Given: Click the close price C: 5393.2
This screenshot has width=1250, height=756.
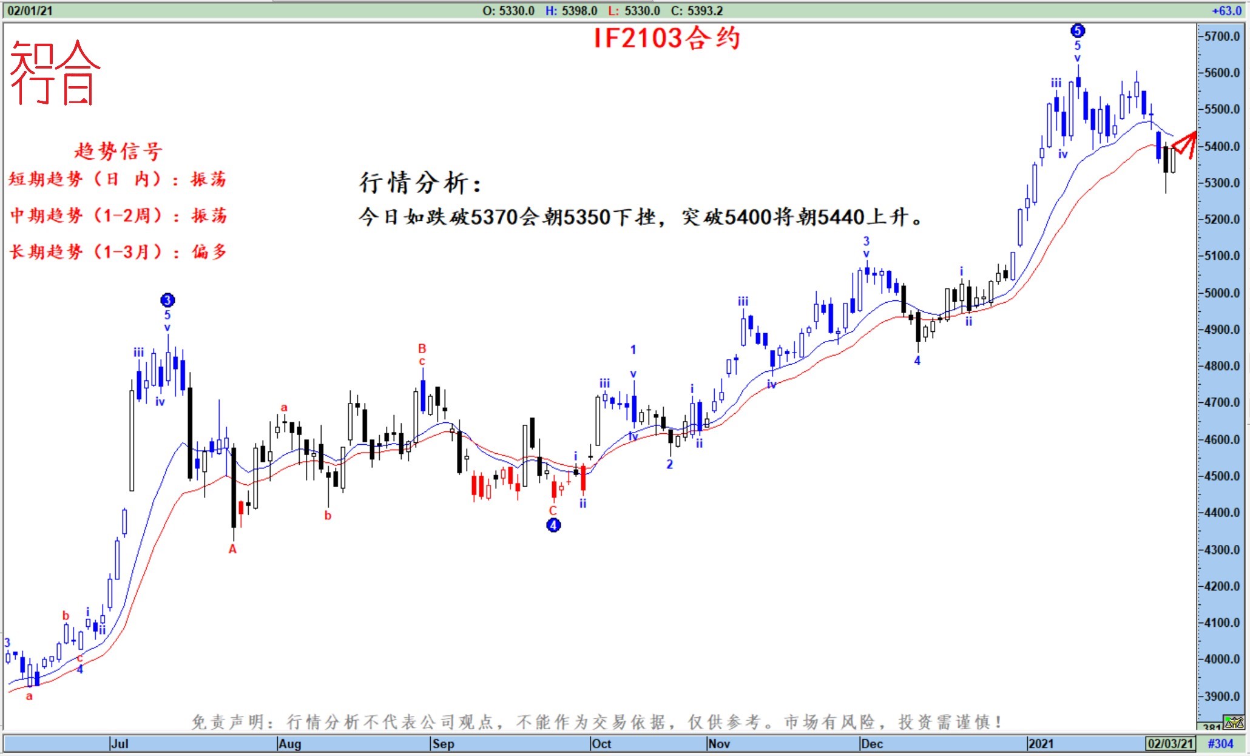Looking at the screenshot, I should 697,11.
